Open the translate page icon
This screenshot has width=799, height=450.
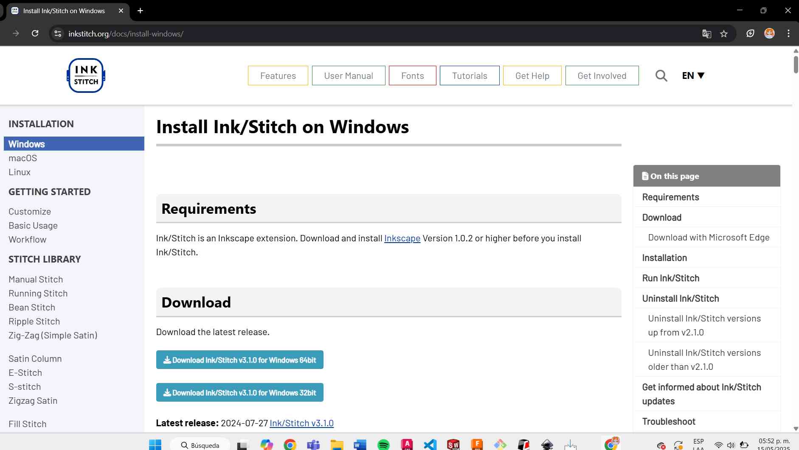click(x=706, y=34)
